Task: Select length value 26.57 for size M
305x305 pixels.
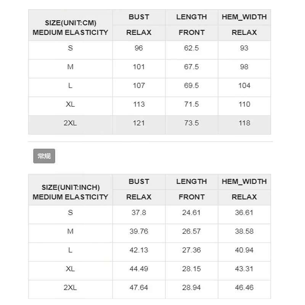Action: tap(191, 231)
